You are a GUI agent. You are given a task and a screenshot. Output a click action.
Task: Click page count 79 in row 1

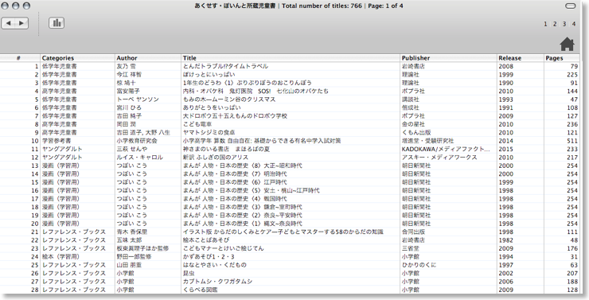pos(574,67)
